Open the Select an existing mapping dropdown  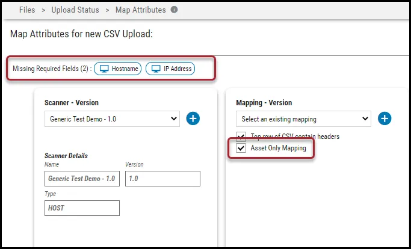click(303, 118)
